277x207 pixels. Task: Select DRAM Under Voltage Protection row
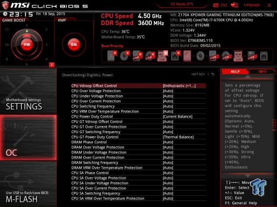138,152
